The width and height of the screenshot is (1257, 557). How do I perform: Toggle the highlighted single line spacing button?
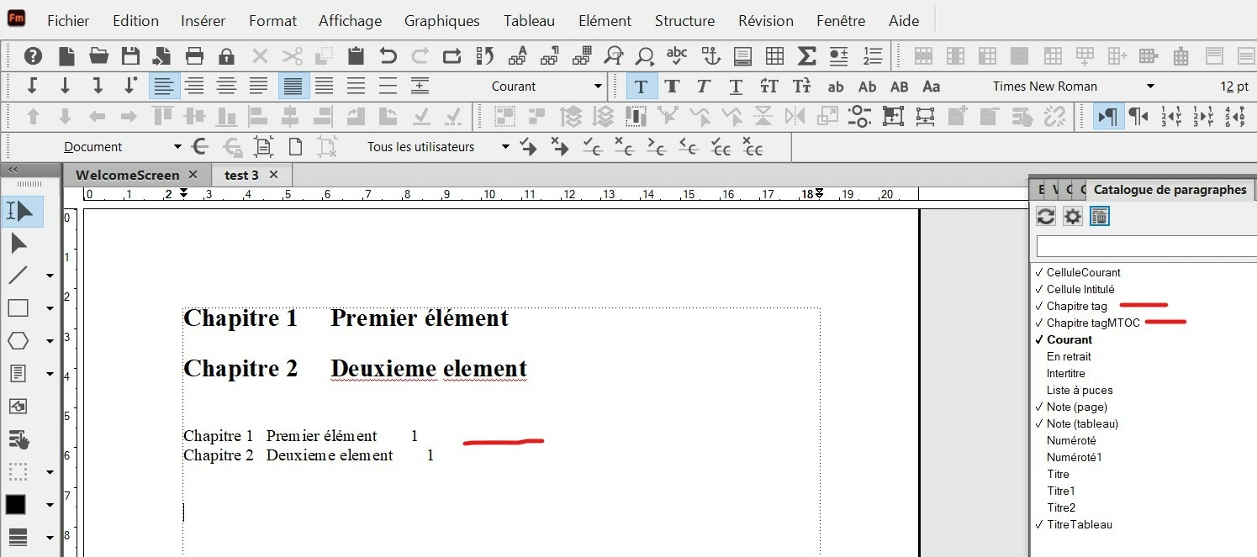pos(293,86)
